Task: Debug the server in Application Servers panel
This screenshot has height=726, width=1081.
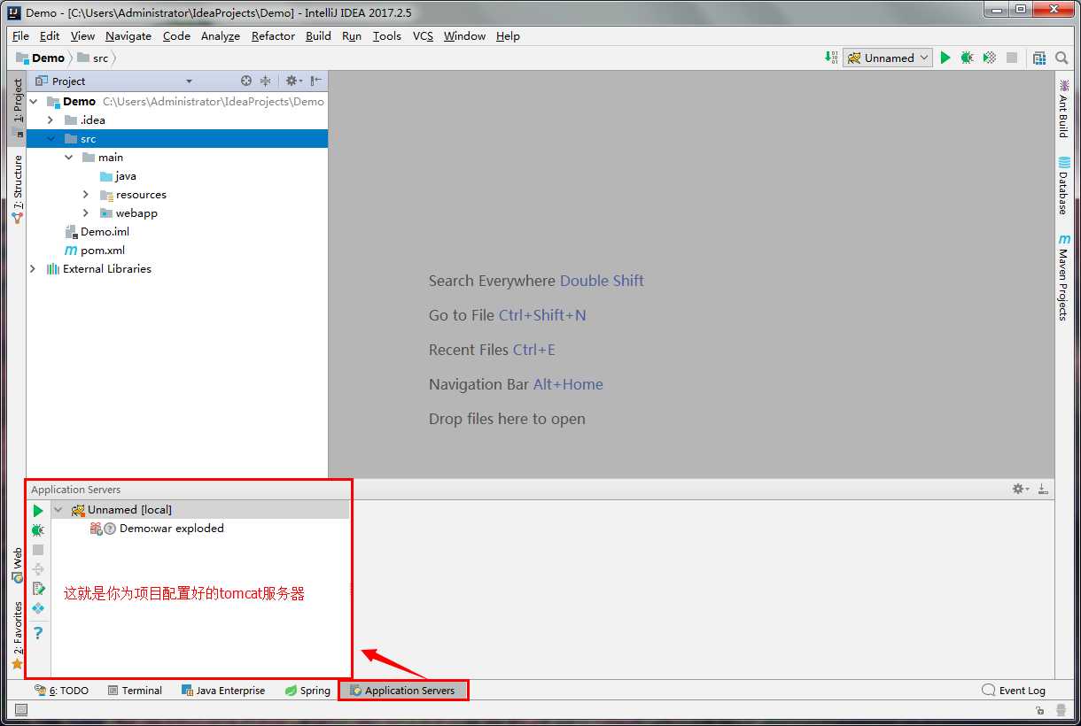Action: 38,530
